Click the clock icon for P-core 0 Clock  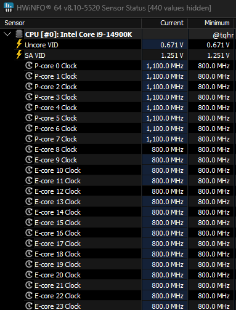(x=29, y=66)
